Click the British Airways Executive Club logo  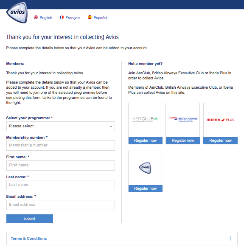coord(183,120)
